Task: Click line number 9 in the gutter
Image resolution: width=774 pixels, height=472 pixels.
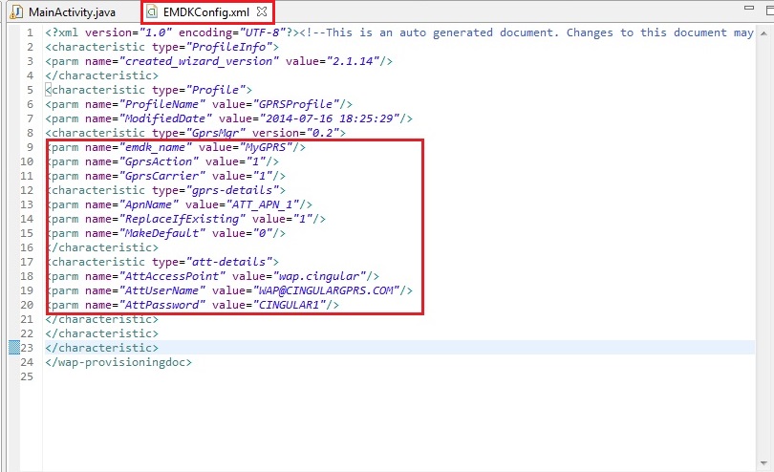Action: coord(29,147)
